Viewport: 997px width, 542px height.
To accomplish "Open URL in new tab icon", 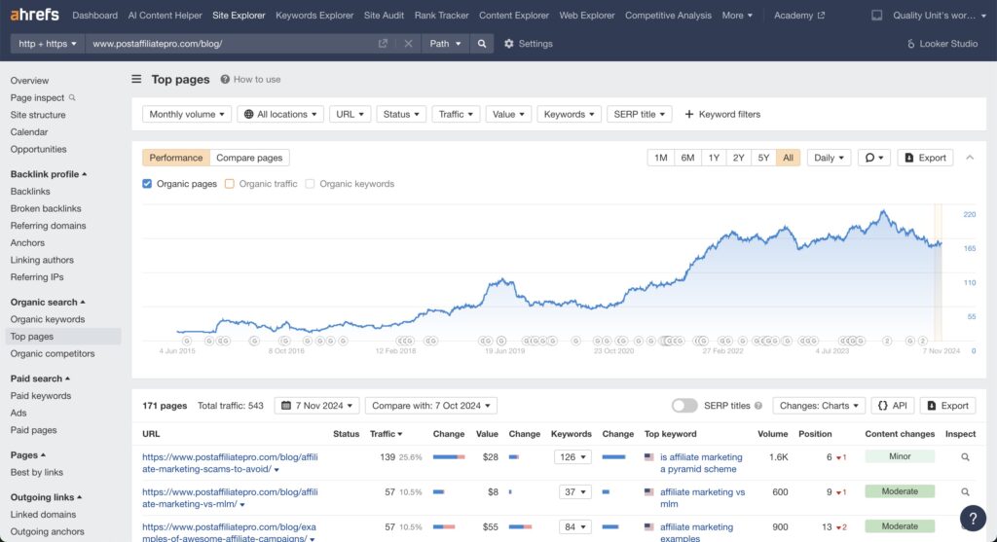I will point(383,44).
